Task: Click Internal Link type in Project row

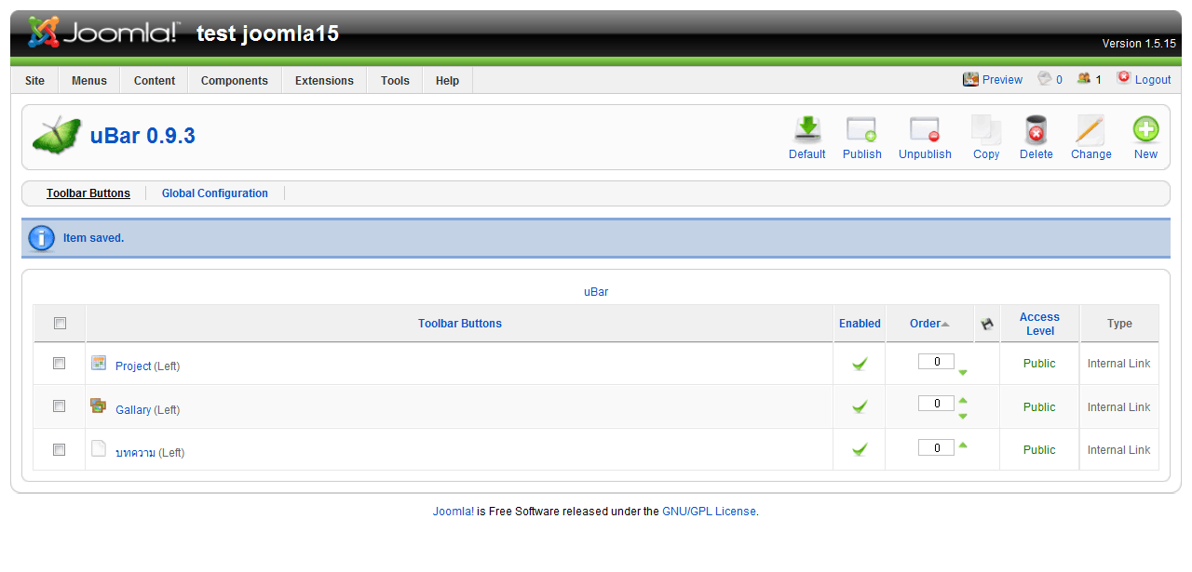Action: (x=1118, y=364)
